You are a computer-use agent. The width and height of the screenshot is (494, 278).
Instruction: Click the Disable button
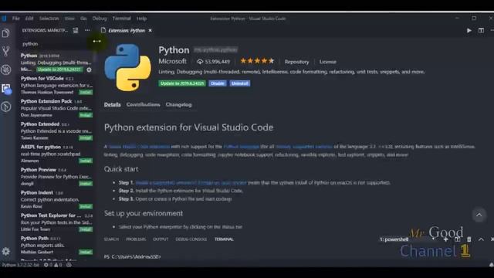pyautogui.click(x=218, y=83)
